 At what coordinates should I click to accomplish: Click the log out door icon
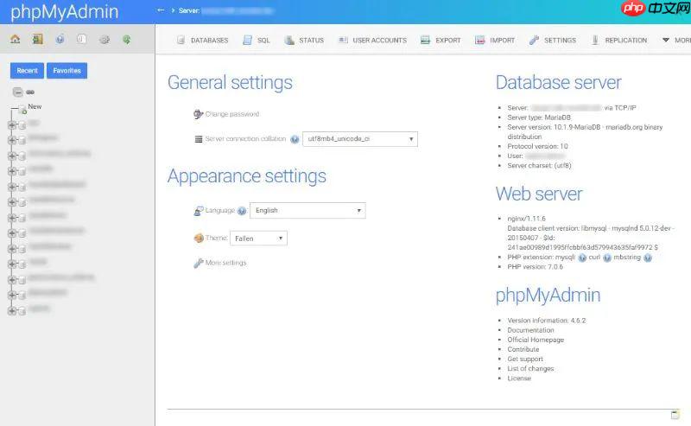click(x=37, y=39)
